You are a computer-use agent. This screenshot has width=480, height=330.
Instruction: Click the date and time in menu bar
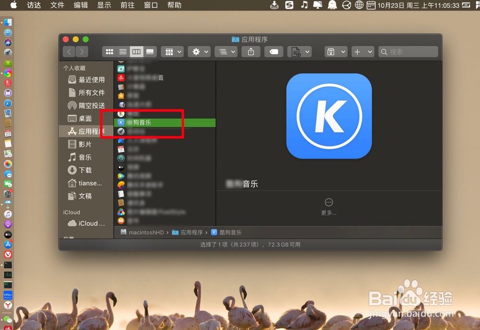418,5
